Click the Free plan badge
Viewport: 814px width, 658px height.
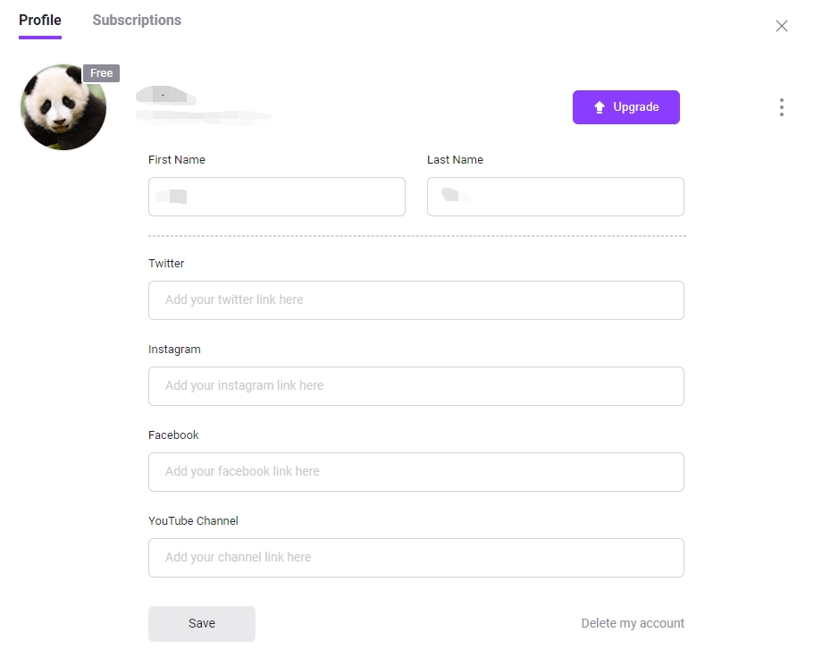(102, 73)
